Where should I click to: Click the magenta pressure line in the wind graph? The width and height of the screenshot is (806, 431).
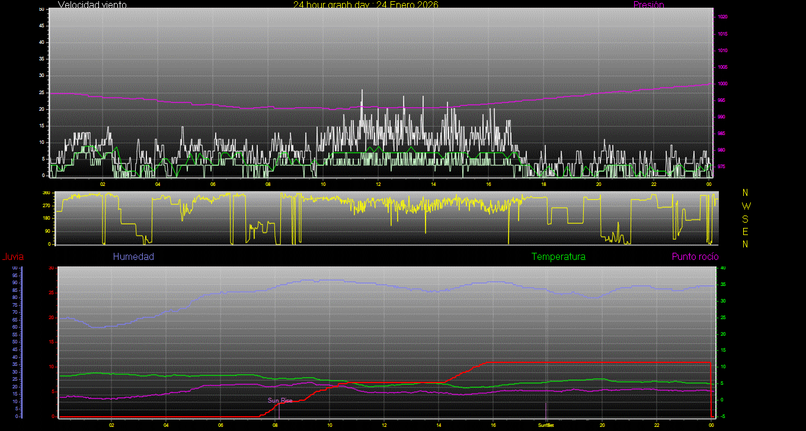(x=415, y=108)
